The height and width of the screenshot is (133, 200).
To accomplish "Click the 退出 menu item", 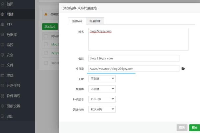I will [10, 116].
